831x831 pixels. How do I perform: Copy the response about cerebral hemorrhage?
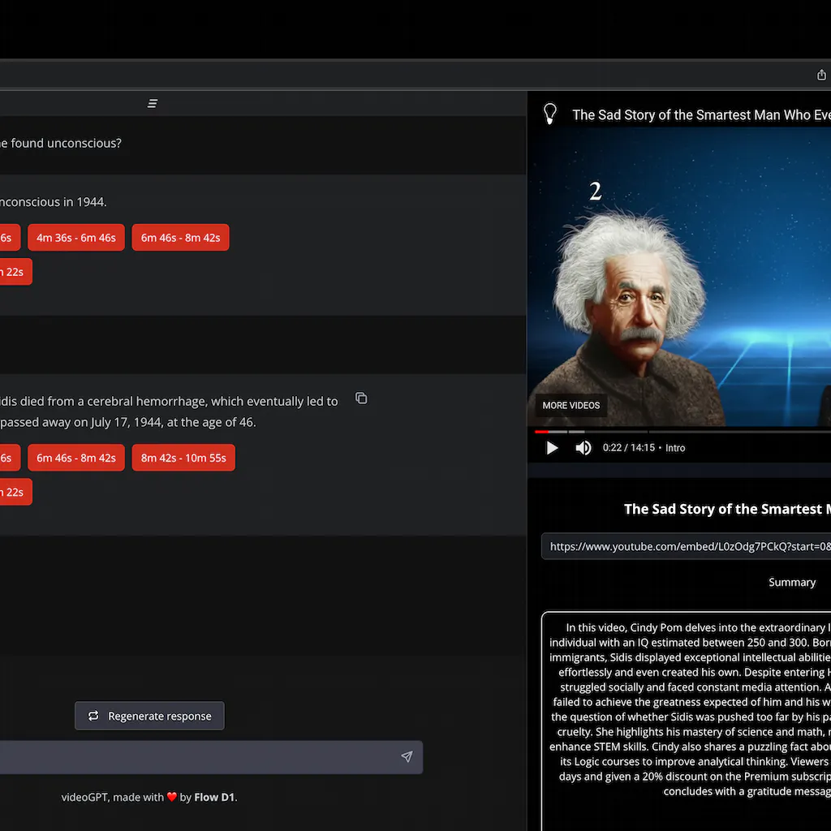[x=361, y=398]
